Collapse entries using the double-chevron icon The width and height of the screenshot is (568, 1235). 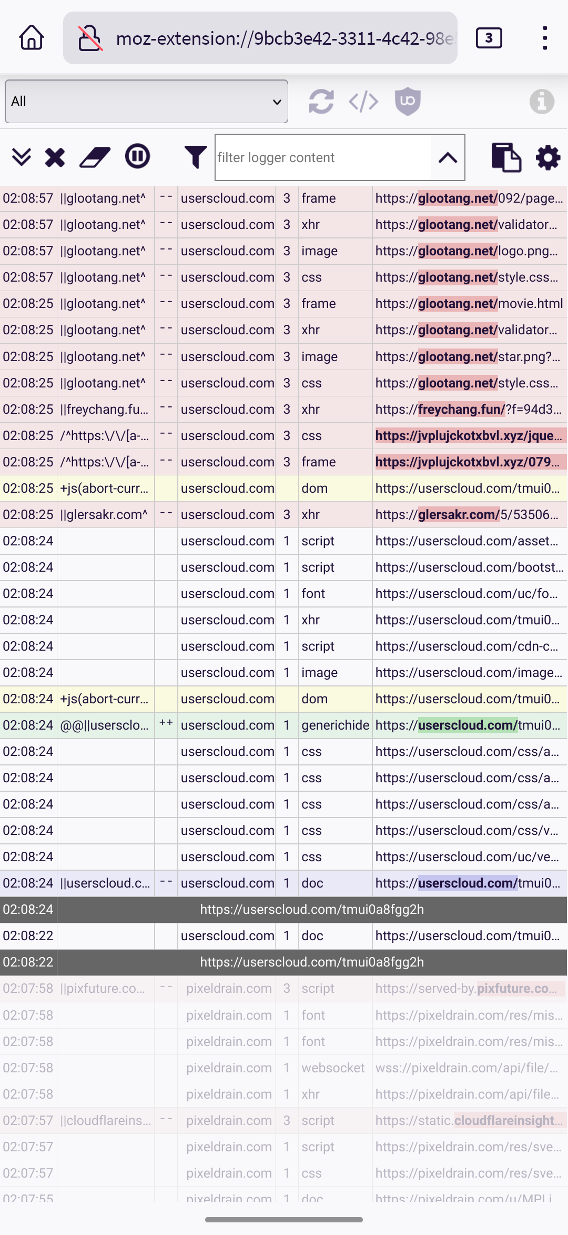(22, 157)
